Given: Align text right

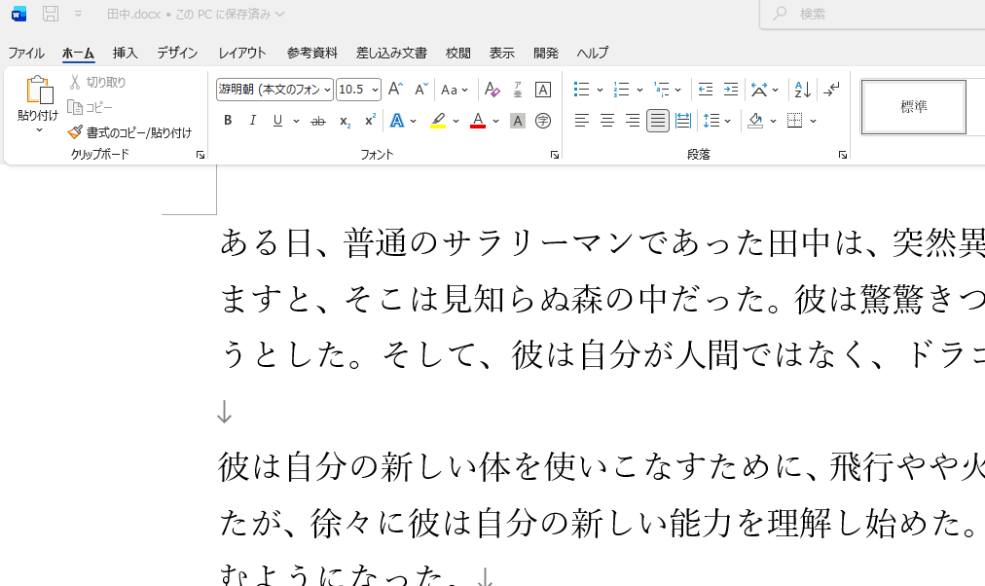Looking at the screenshot, I should pos(632,121).
